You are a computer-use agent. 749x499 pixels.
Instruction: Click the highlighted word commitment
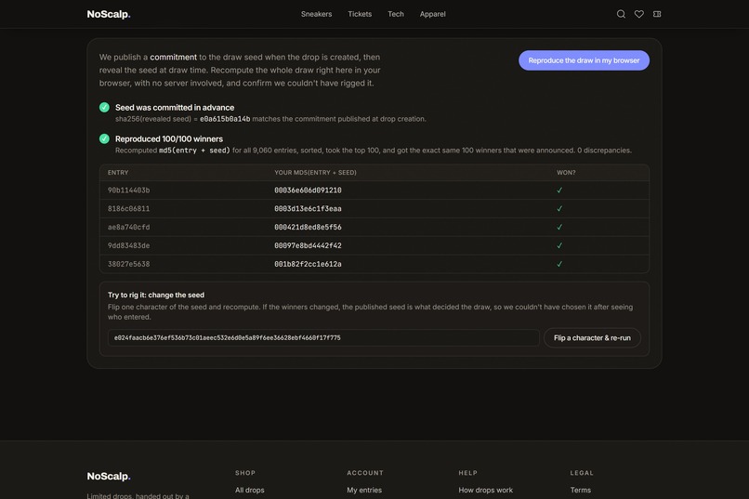(174, 57)
